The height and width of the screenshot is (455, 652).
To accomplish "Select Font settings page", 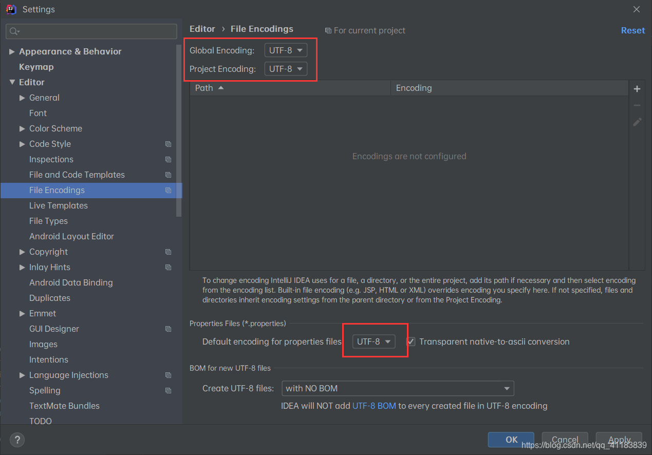I will coord(38,113).
